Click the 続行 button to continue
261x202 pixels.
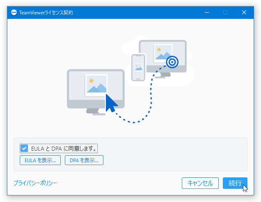[235, 183]
